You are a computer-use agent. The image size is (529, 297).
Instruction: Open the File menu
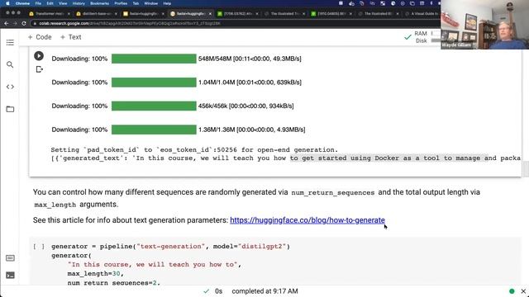(x=38, y=3)
